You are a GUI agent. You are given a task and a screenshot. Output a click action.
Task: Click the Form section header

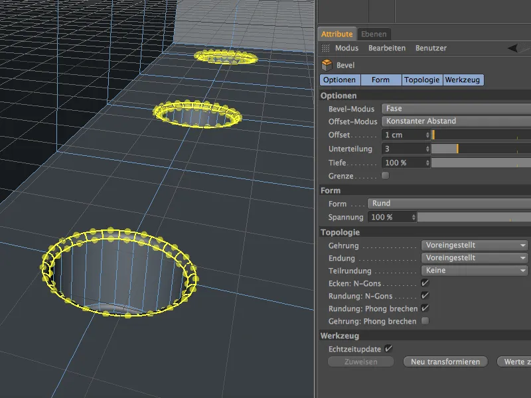pyautogui.click(x=425, y=190)
